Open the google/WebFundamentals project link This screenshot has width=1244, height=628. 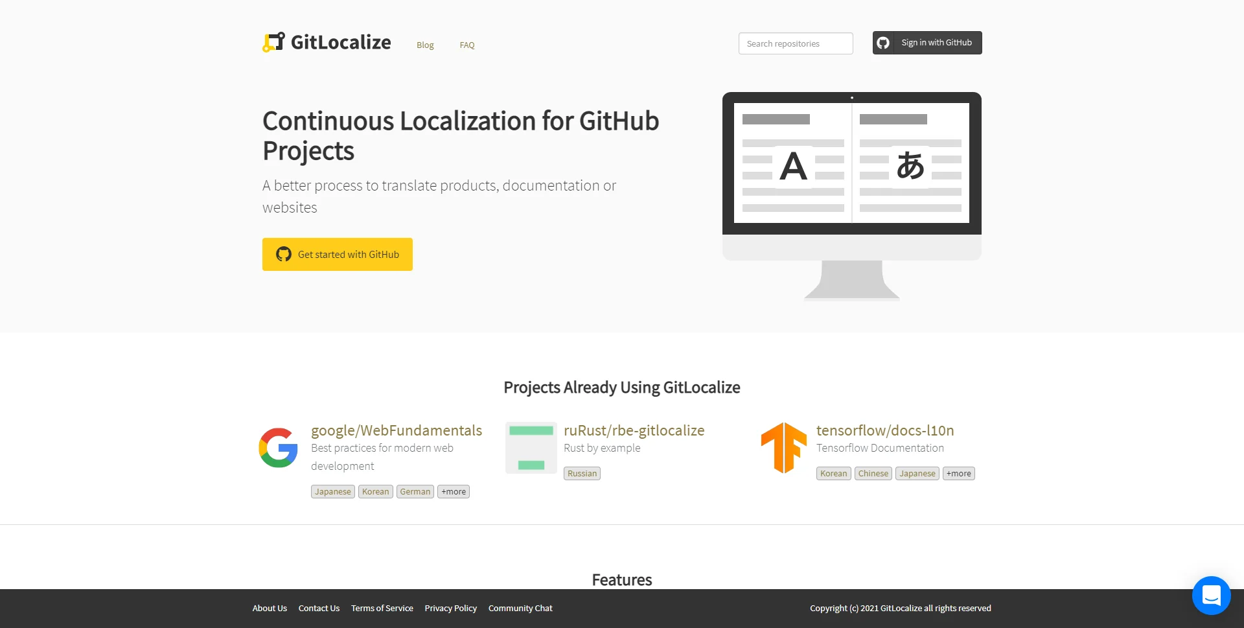(x=397, y=430)
